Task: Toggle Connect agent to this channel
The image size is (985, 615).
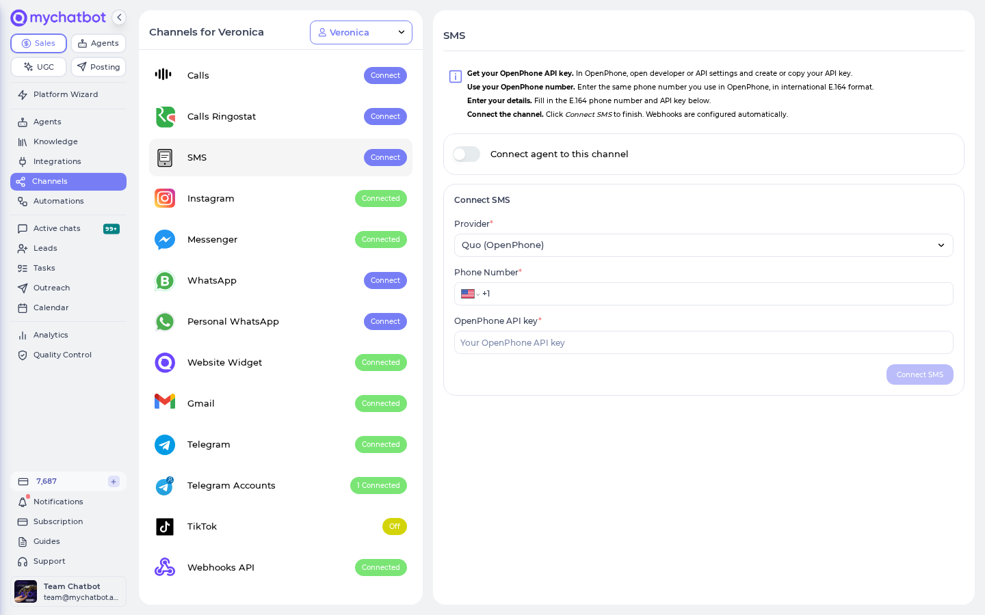Action: tap(467, 154)
